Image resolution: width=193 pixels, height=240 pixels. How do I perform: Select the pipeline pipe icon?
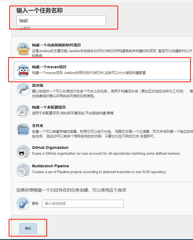point(23,89)
